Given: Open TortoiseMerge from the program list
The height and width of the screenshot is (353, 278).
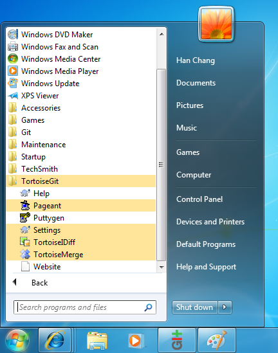Looking at the screenshot, I should (81, 255).
